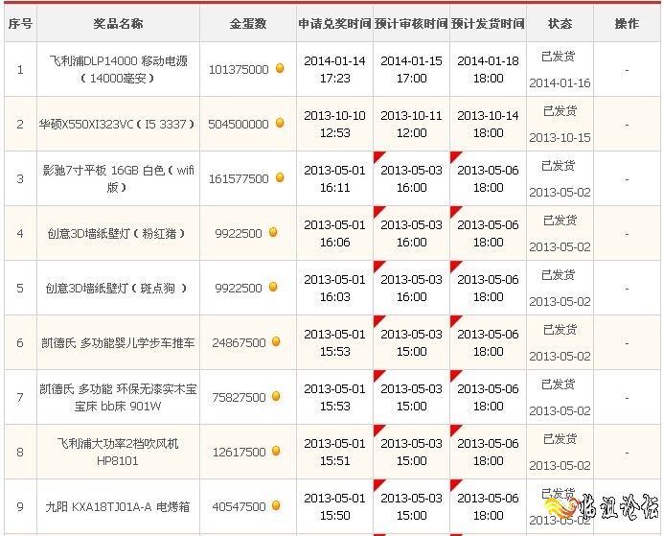
Task: Click red corner flag on row 5 预计发货时间 cell
Action: point(455,266)
